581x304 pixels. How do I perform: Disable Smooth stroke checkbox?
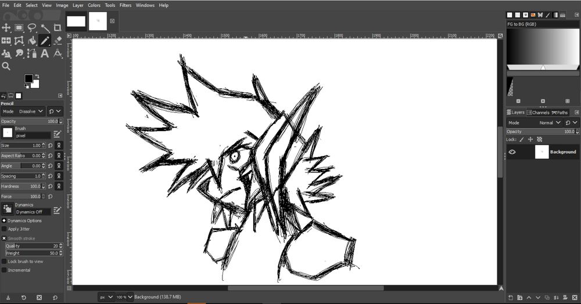4,238
